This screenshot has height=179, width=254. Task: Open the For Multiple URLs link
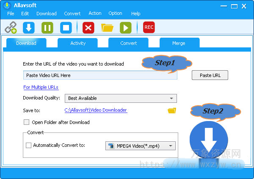[41, 87]
